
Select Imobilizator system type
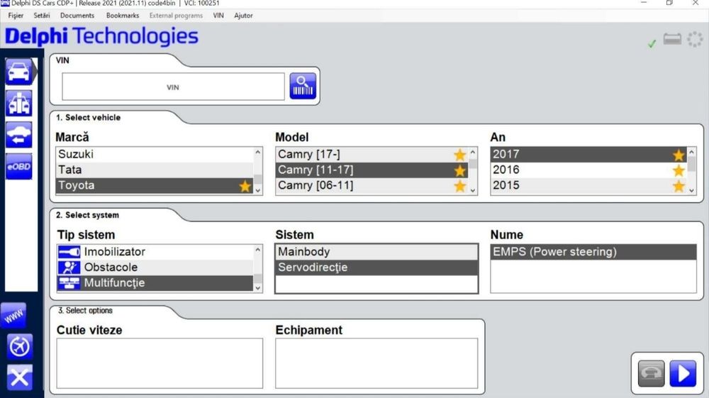(x=155, y=252)
